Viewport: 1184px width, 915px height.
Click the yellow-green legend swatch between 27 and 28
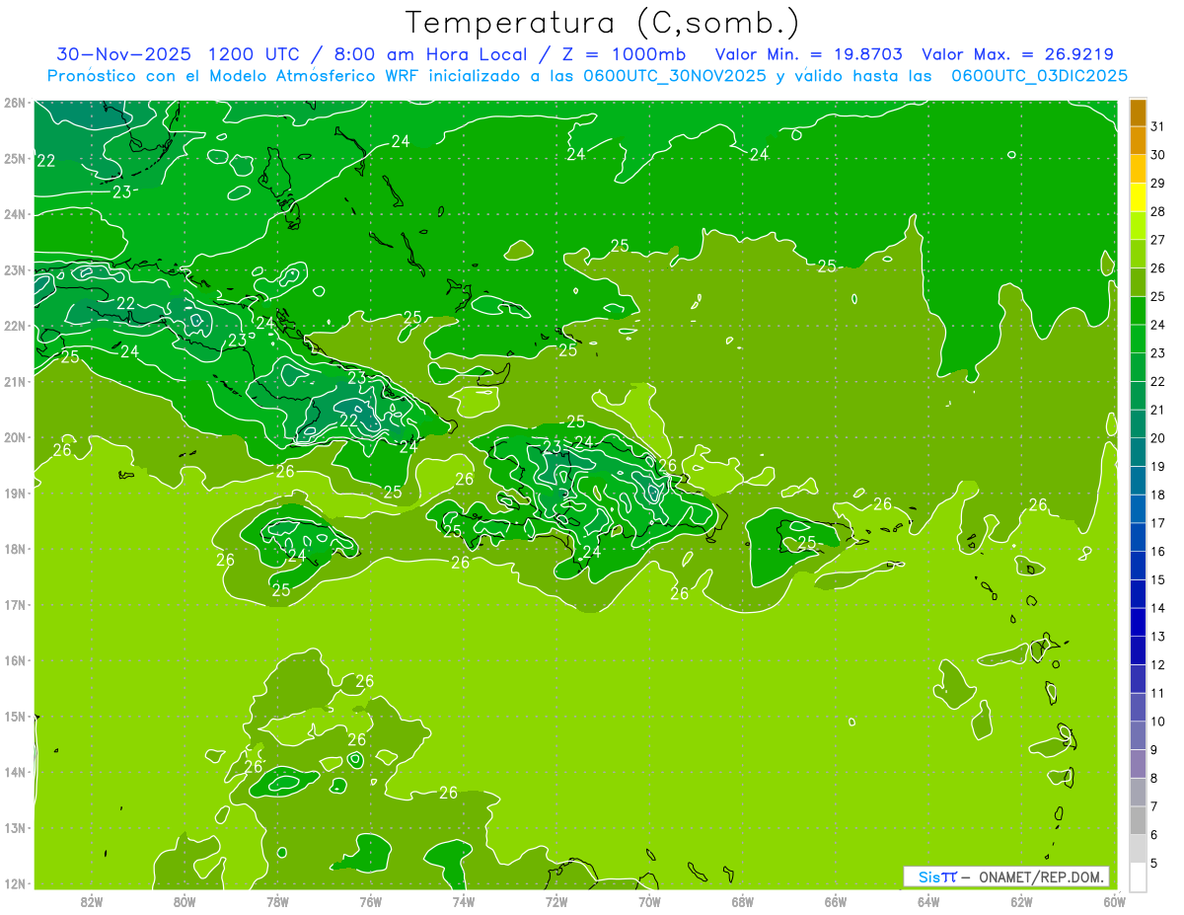[x=1138, y=227]
